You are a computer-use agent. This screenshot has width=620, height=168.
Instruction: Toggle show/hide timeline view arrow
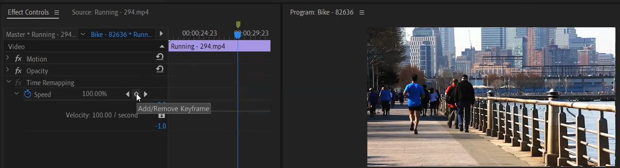tap(161, 34)
